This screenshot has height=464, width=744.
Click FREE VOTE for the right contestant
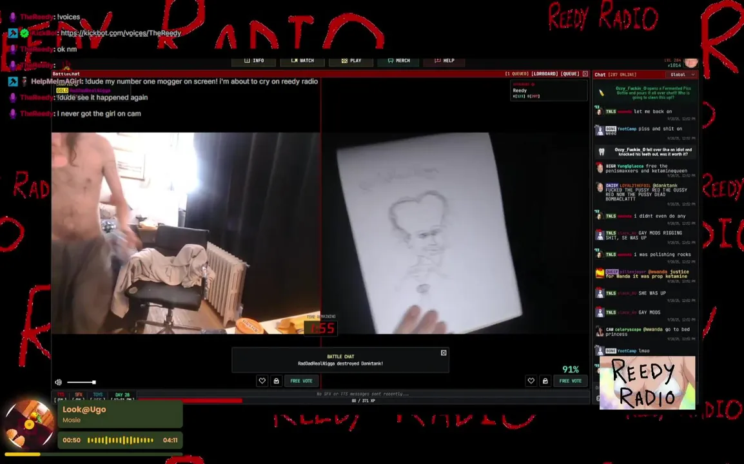tap(571, 381)
